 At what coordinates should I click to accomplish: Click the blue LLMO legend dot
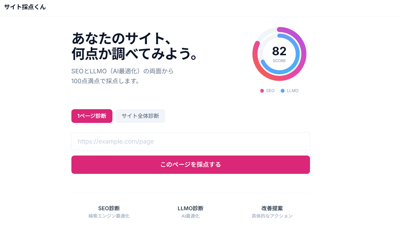(282, 91)
